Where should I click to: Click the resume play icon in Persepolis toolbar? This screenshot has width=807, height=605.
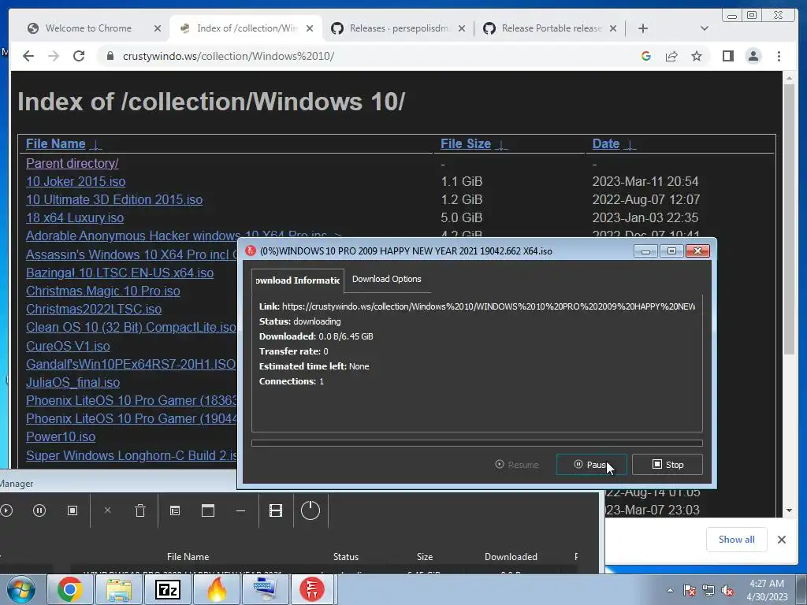[6, 510]
